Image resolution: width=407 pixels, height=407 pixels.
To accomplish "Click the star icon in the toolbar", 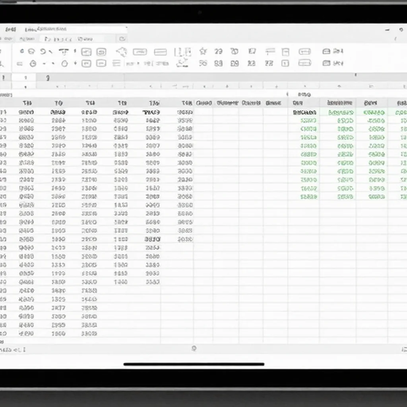I will click(x=203, y=51).
